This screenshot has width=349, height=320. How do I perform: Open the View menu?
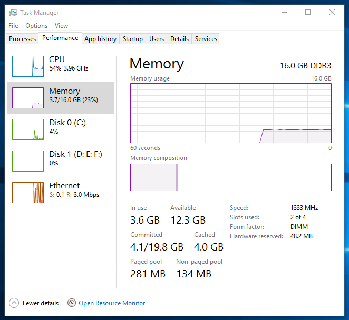click(61, 26)
